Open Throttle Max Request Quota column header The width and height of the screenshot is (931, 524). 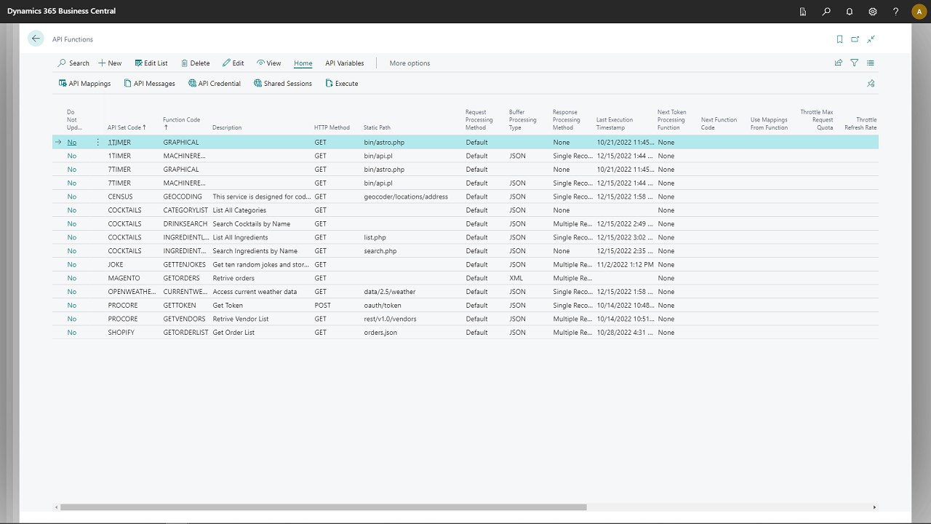click(817, 119)
